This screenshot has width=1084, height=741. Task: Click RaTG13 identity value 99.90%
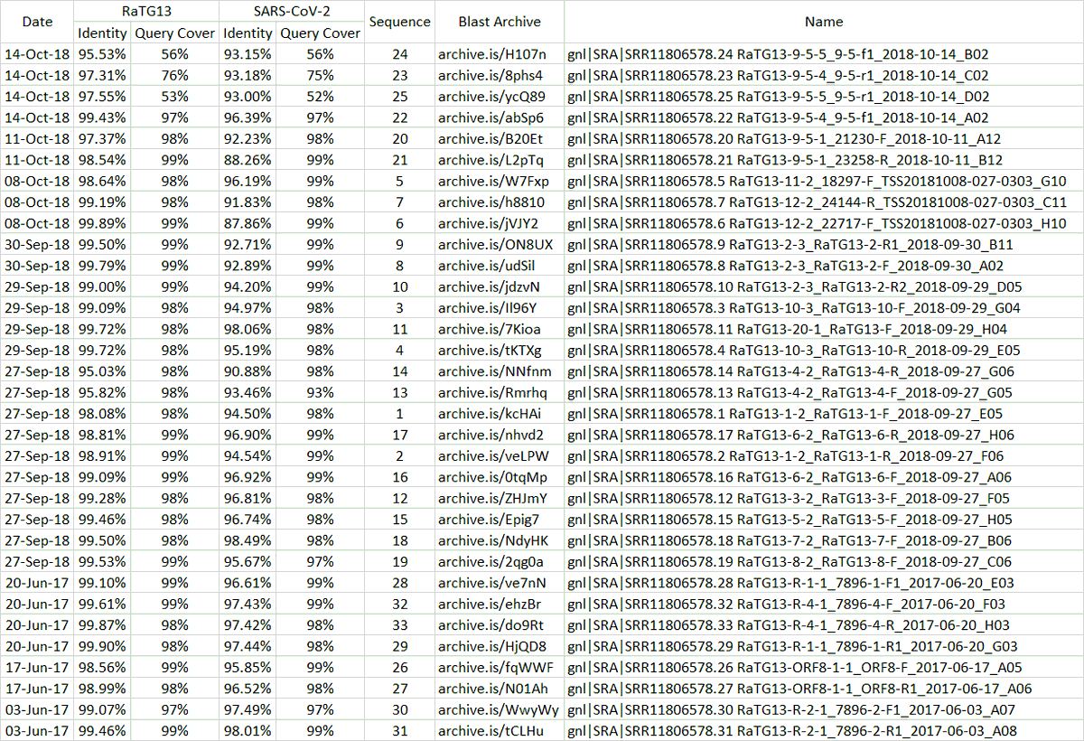(x=102, y=646)
